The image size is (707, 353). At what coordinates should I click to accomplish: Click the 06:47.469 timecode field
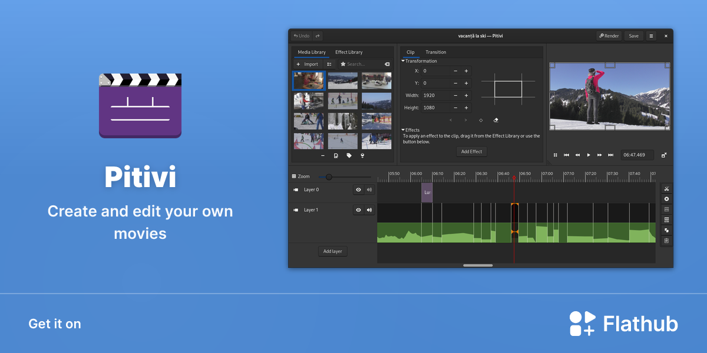point(637,155)
